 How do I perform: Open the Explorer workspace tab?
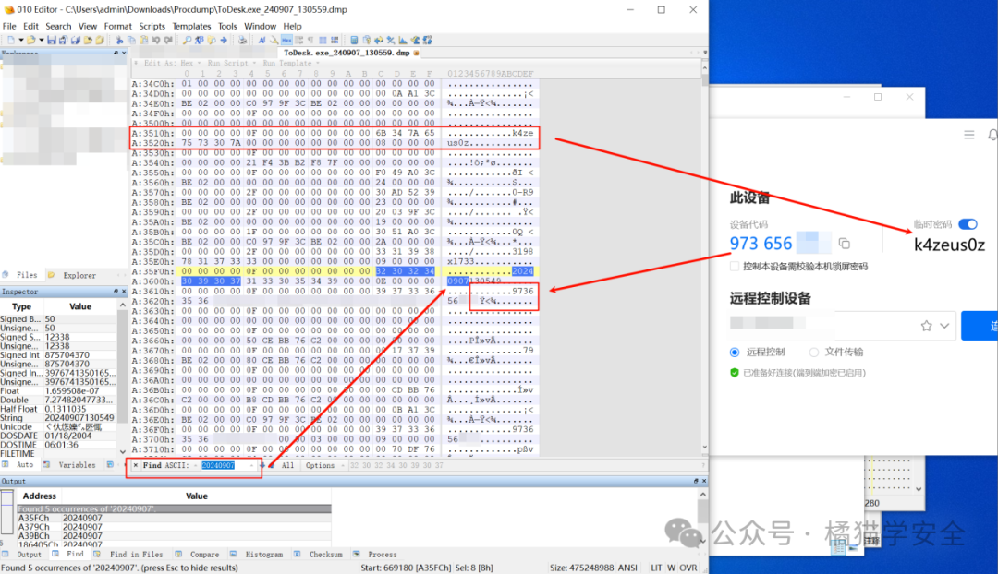click(73, 275)
